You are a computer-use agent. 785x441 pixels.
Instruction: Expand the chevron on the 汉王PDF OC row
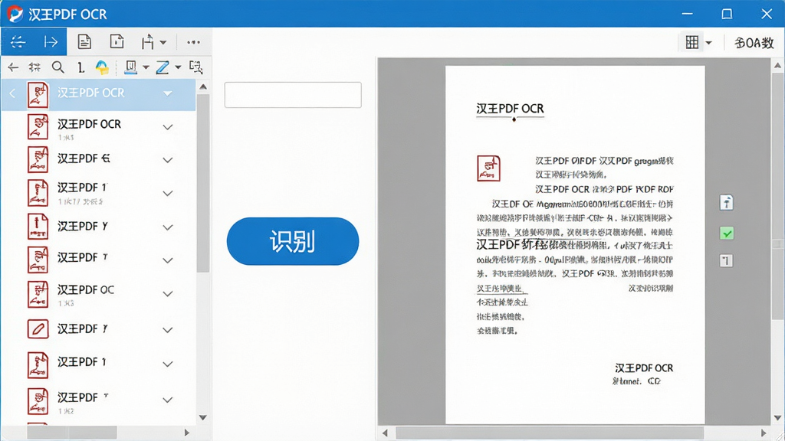tap(168, 293)
